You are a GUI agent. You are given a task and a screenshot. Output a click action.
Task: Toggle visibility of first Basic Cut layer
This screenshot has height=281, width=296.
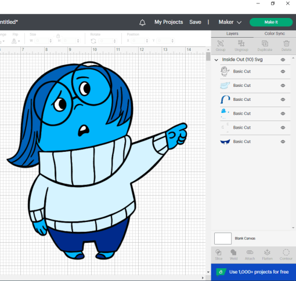tap(283, 71)
